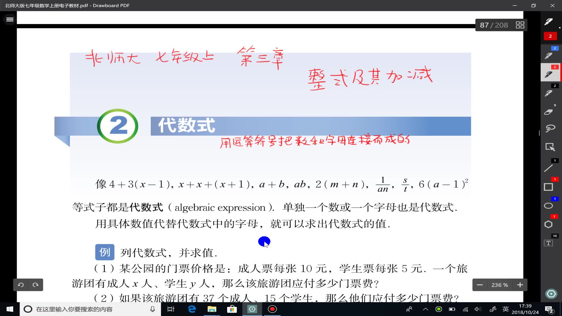The height and width of the screenshot is (316, 562).
Task: Click the Windows search input field
Action: click(x=88, y=309)
